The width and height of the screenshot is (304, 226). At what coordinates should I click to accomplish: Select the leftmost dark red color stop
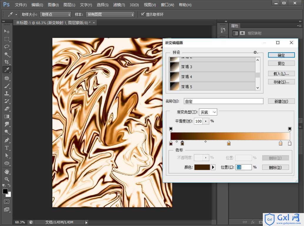click(x=171, y=143)
